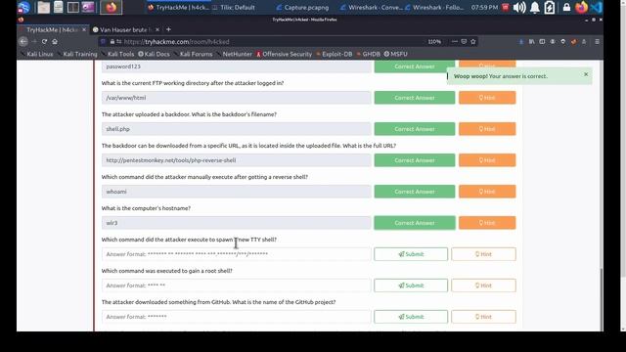Click Hint for the TTY shell question
This screenshot has width=626, height=352.
coord(483,254)
